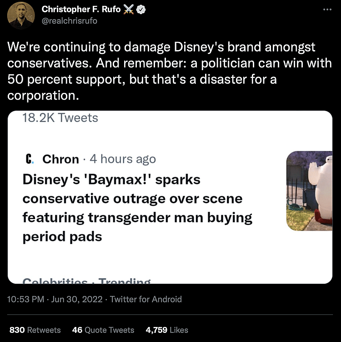This screenshot has width=341, height=342.
Task: Click the verified badge next to the name
Action: pos(142,10)
